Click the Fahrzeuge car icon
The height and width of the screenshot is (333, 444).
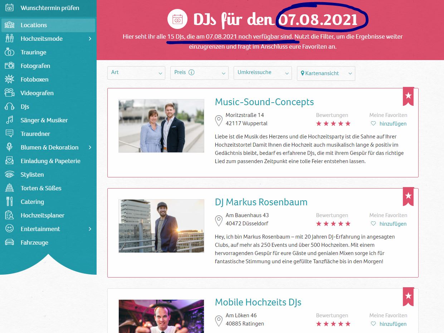tap(9, 243)
